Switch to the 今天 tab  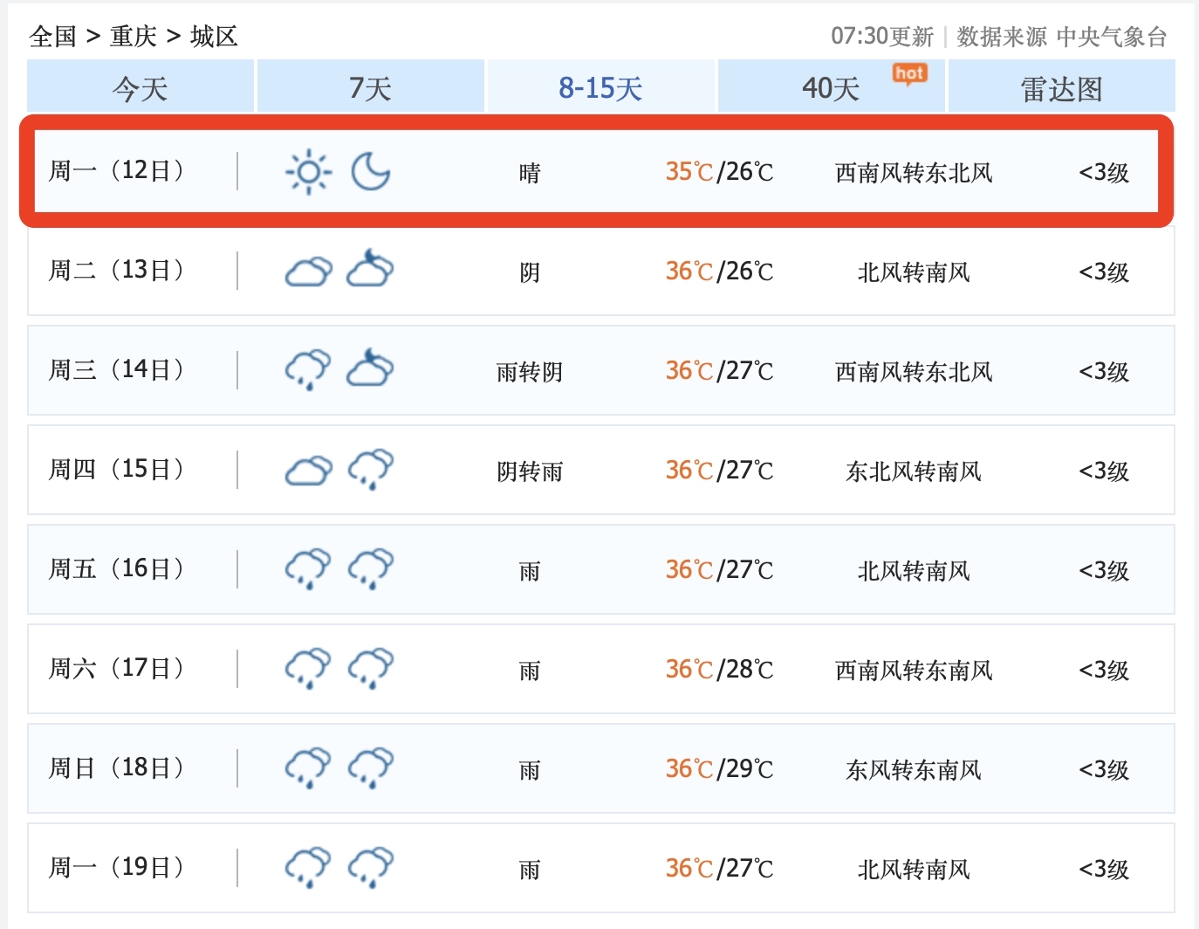[x=140, y=86]
